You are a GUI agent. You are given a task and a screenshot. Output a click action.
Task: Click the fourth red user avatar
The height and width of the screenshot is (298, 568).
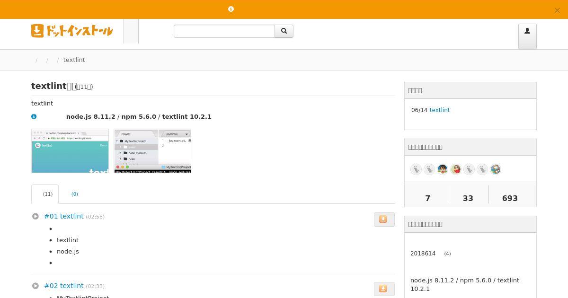point(456,169)
